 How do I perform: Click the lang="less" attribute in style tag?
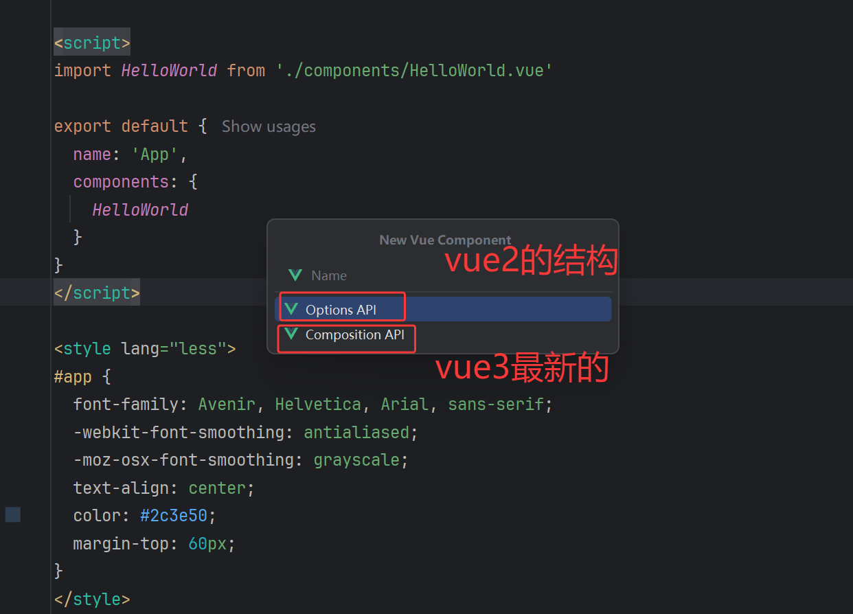[x=174, y=349]
